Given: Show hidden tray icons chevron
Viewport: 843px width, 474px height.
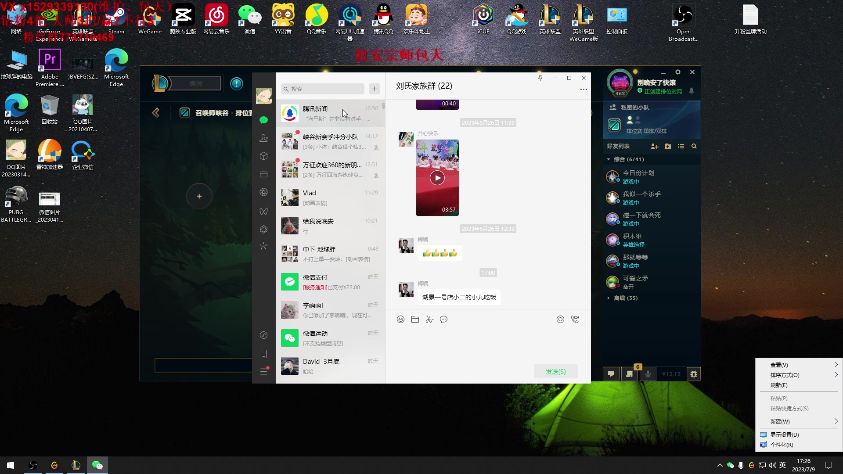Looking at the screenshot, I should pyautogui.click(x=720, y=465).
